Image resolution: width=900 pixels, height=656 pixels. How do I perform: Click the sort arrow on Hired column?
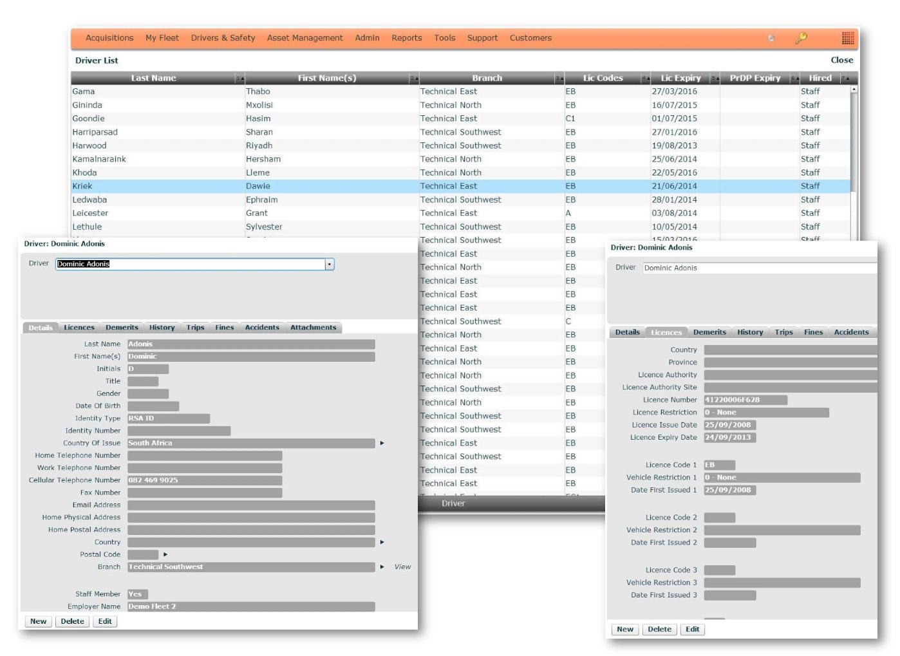pyautogui.click(x=847, y=78)
